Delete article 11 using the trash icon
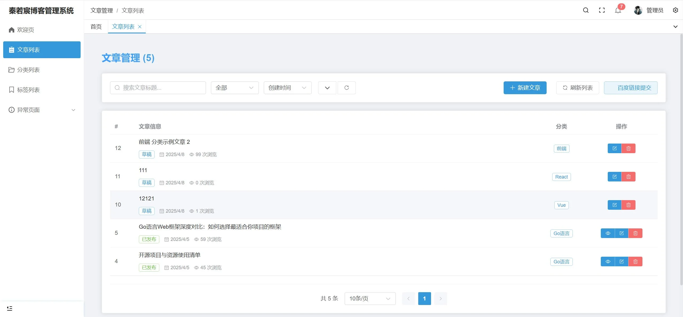This screenshot has height=317, width=683. (628, 177)
